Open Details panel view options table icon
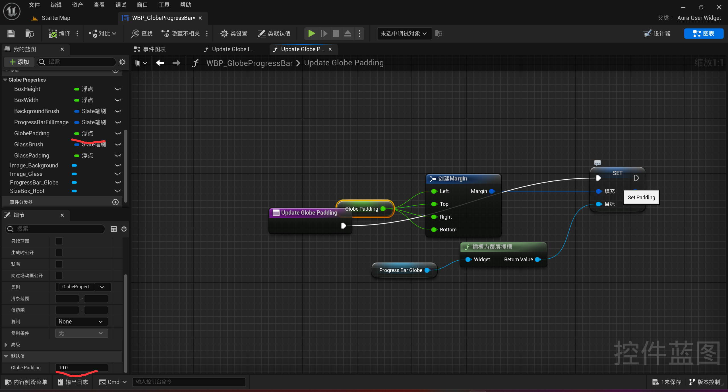 click(114, 229)
